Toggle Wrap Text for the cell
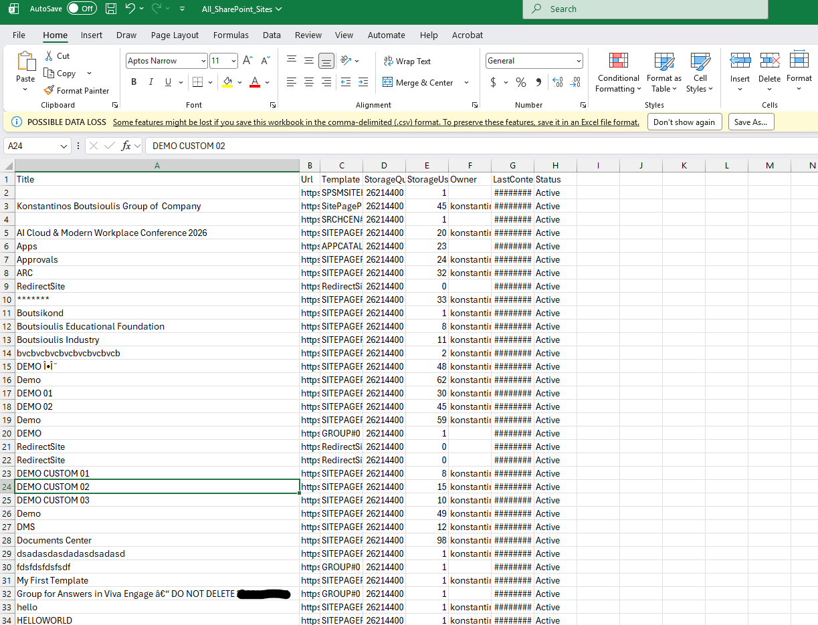This screenshot has height=625, width=818. 407,61
